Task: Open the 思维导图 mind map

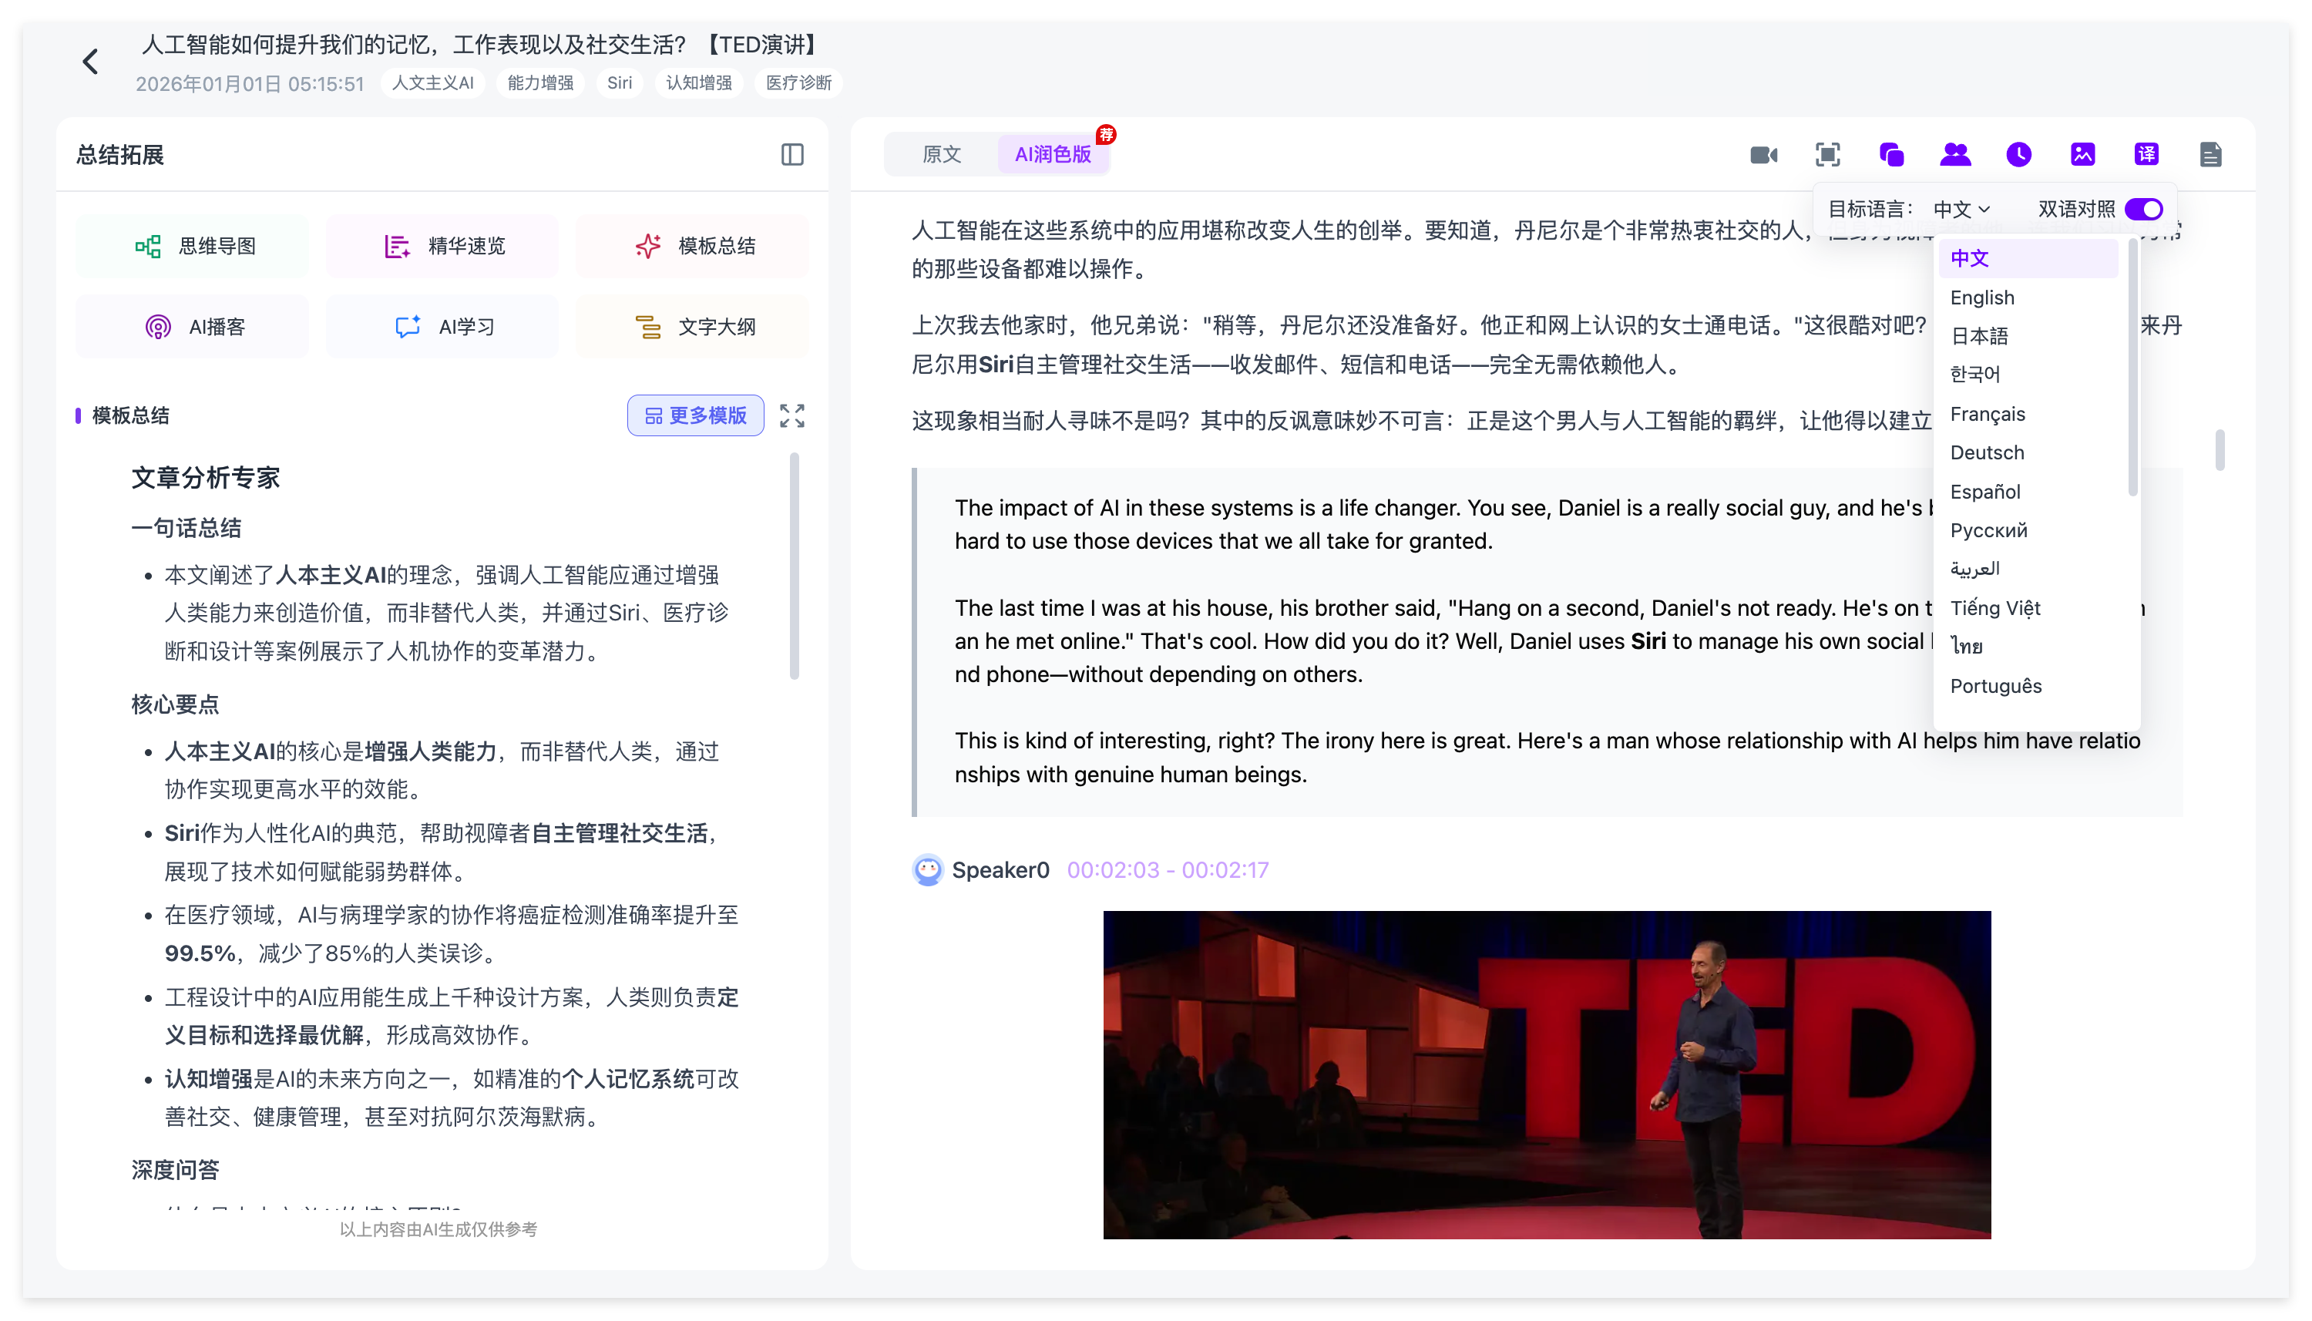Action: [193, 246]
